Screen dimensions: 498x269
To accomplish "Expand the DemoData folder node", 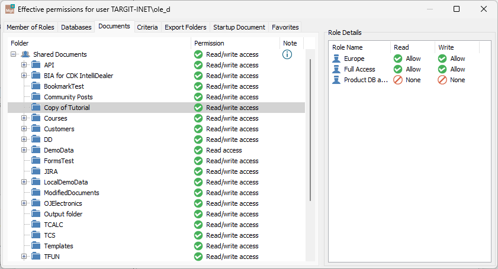I will [24, 150].
